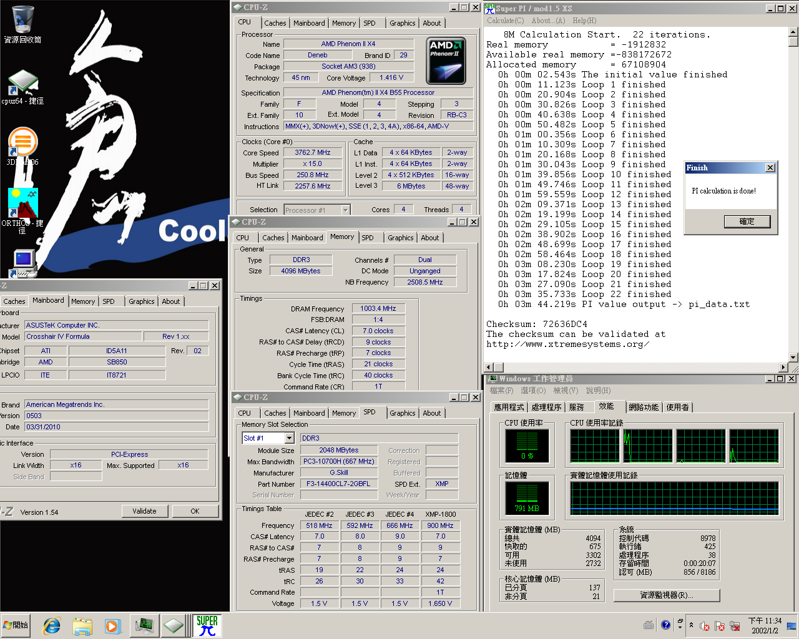Click the AMD Phenom II logo
The image size is (799, 639).
point(446,61)
